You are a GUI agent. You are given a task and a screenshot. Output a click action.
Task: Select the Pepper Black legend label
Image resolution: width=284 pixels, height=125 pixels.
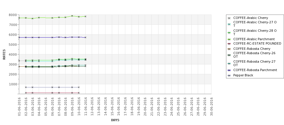tap(243, 75)
